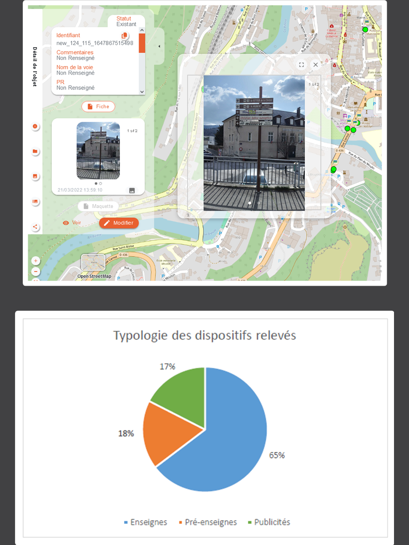Close the photo viewer popup

click(x=315, y=65)
